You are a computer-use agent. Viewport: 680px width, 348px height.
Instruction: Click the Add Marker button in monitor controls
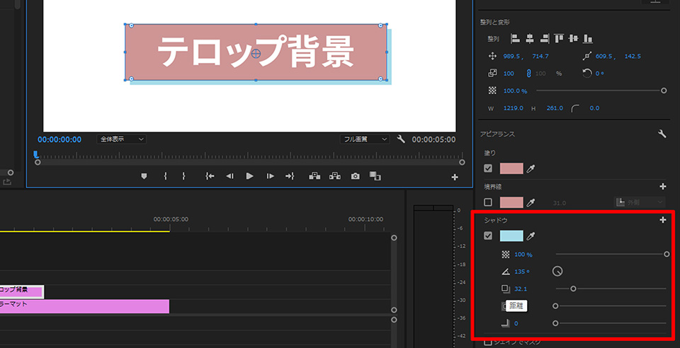144,176
